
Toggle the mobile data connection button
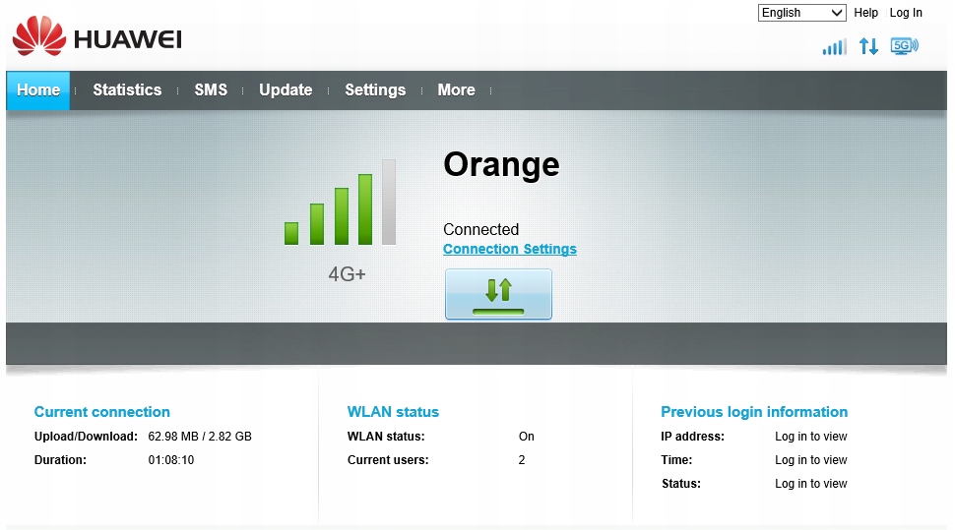(498, 294)
